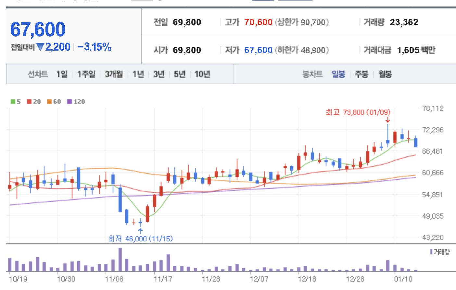Image resolution: width=456 pixels, height=290 pixels.
Task: Click the 시가 value 69,800
Action: pos(187,50)
